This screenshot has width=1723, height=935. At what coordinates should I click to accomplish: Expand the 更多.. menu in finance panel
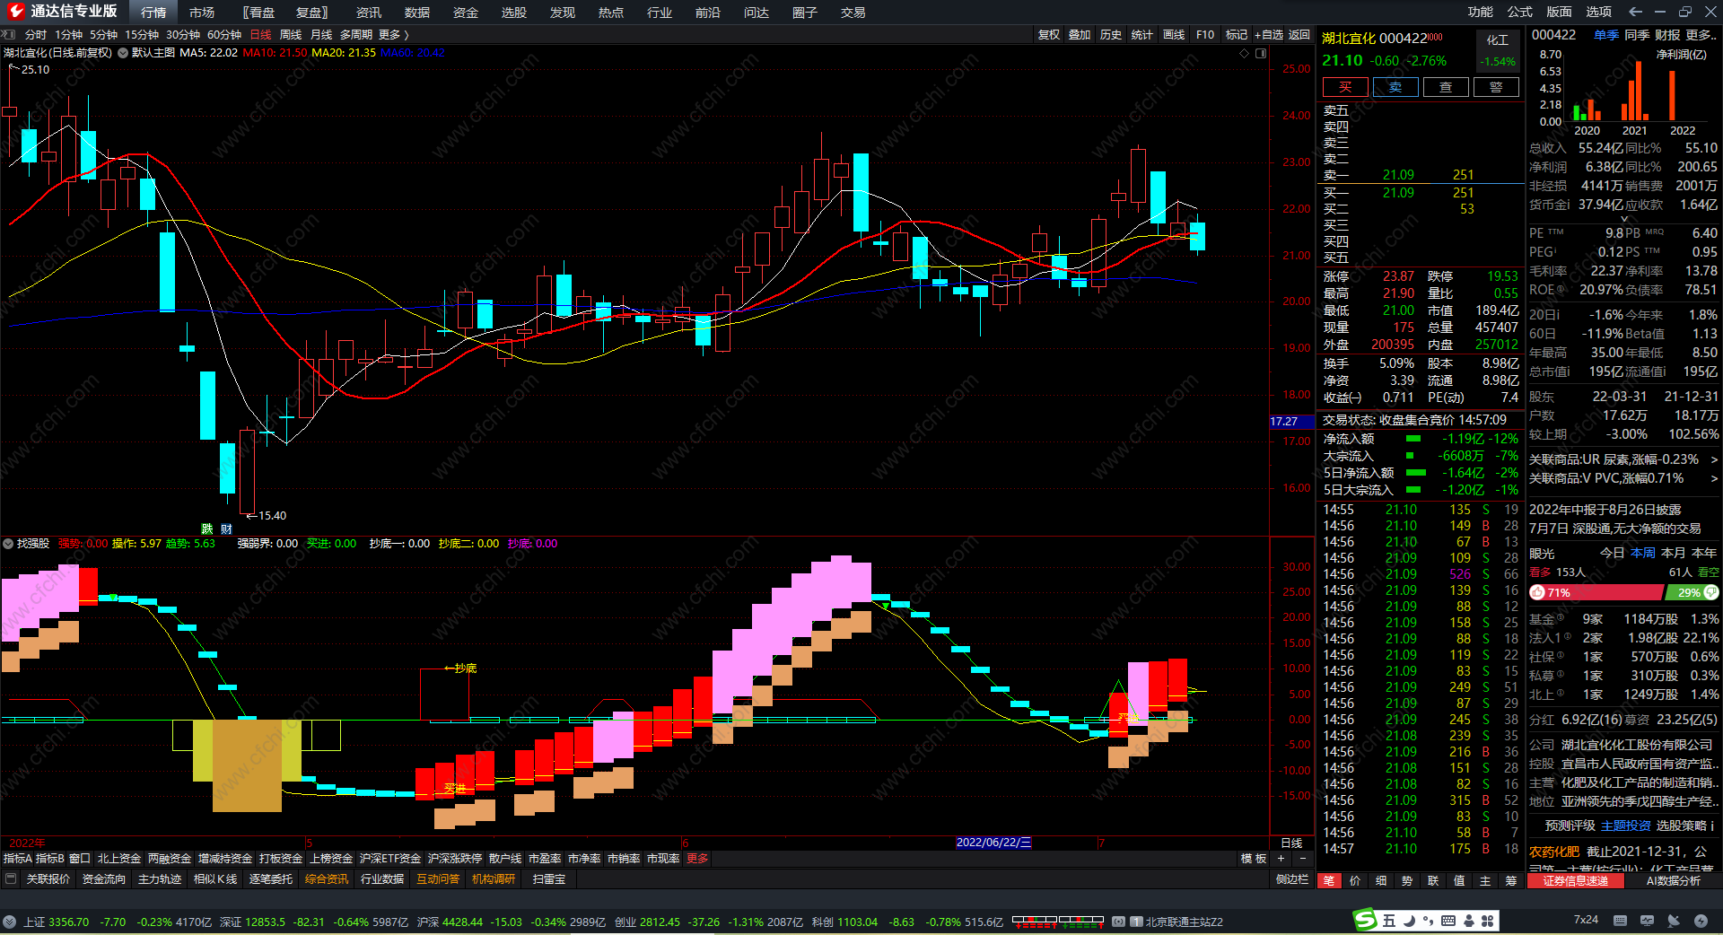pyautogui.click(x=1701, y=35)
